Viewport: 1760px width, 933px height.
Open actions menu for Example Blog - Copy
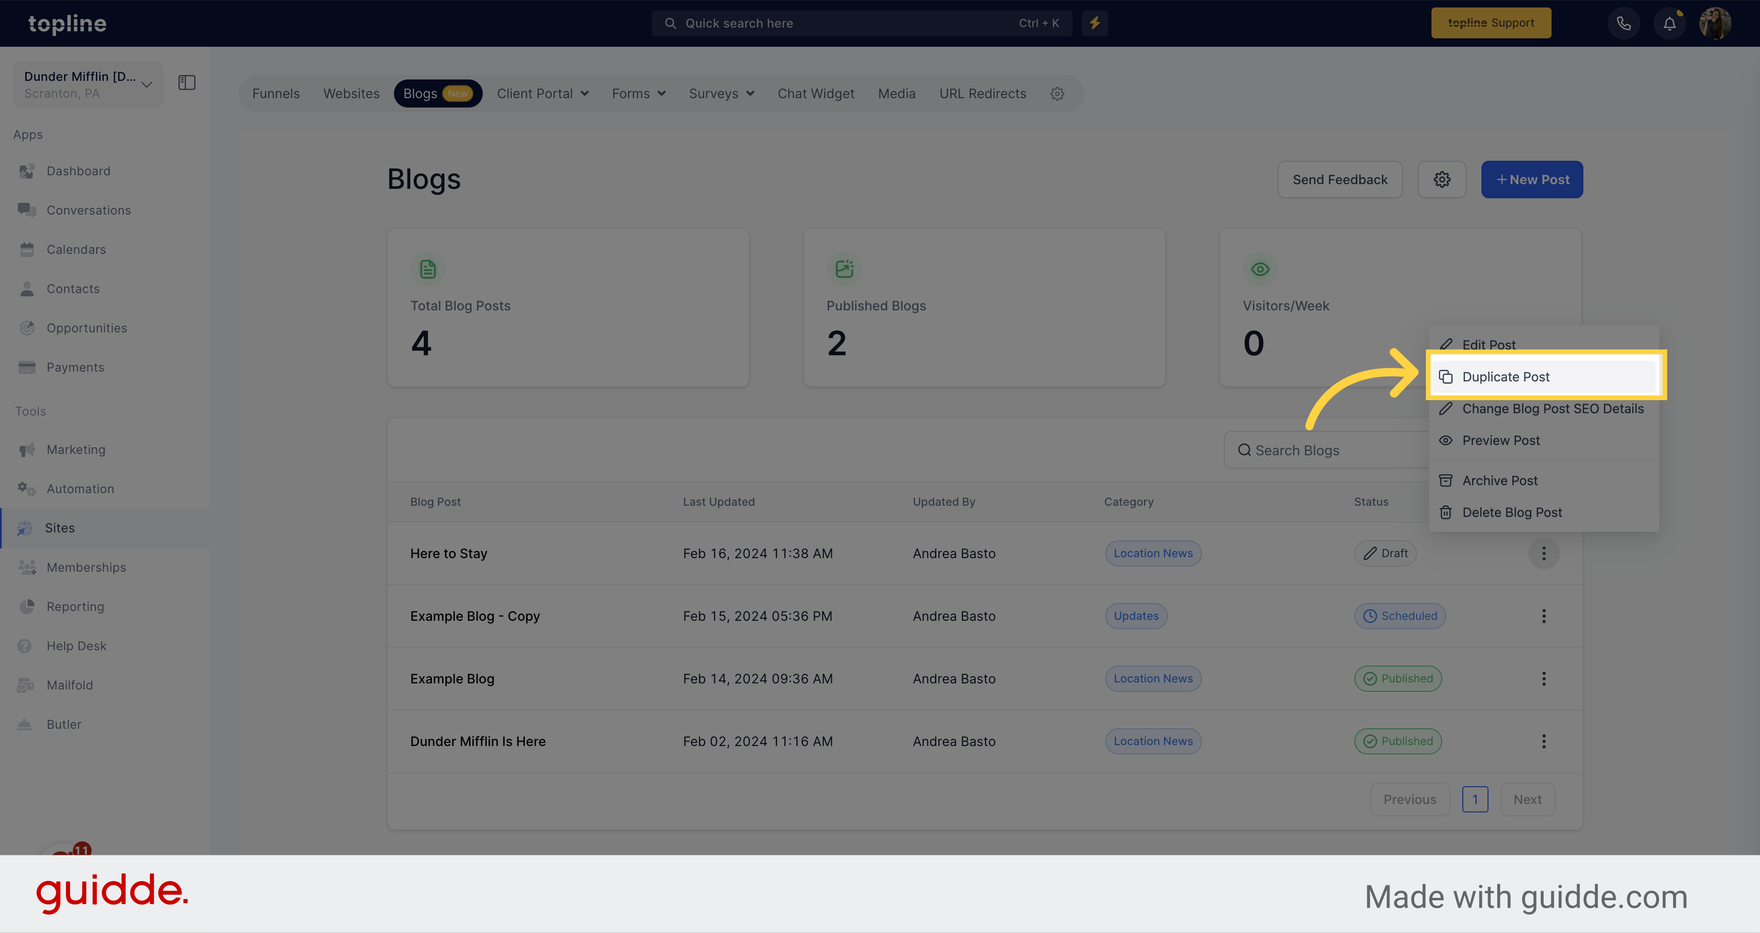(x=1544, y=616)
